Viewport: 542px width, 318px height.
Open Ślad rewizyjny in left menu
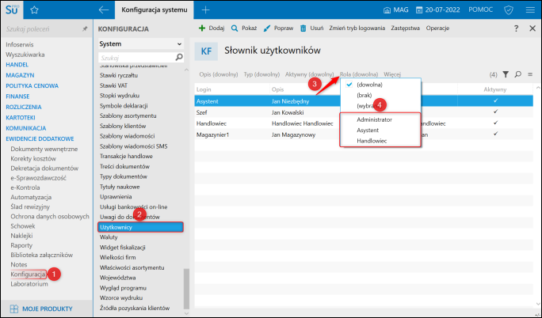point(30,206)
